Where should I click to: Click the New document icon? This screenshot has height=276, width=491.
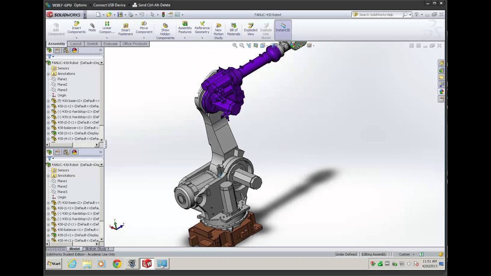click(98, 15)
